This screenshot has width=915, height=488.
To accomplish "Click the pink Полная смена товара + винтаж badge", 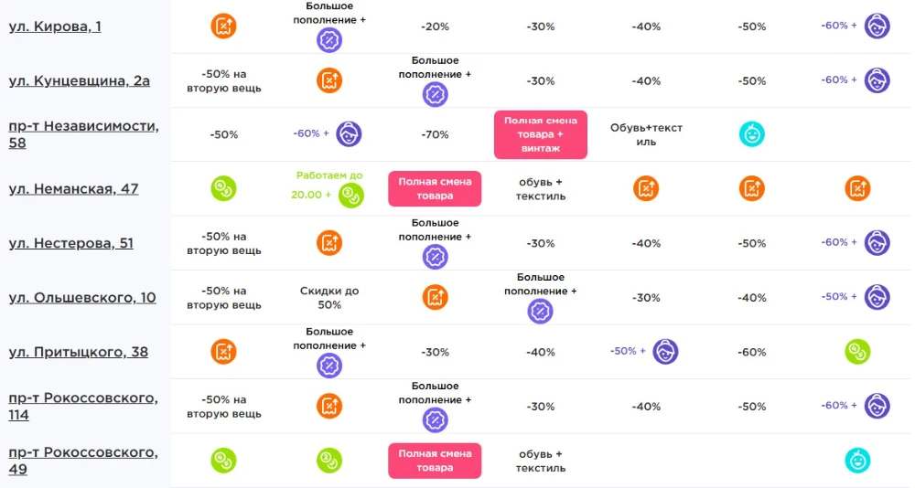I will 541,134.
